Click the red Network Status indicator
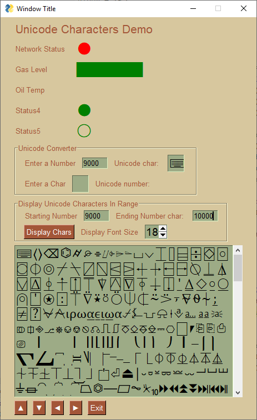Viewport: 257px width, 420px height. (84, 49)
